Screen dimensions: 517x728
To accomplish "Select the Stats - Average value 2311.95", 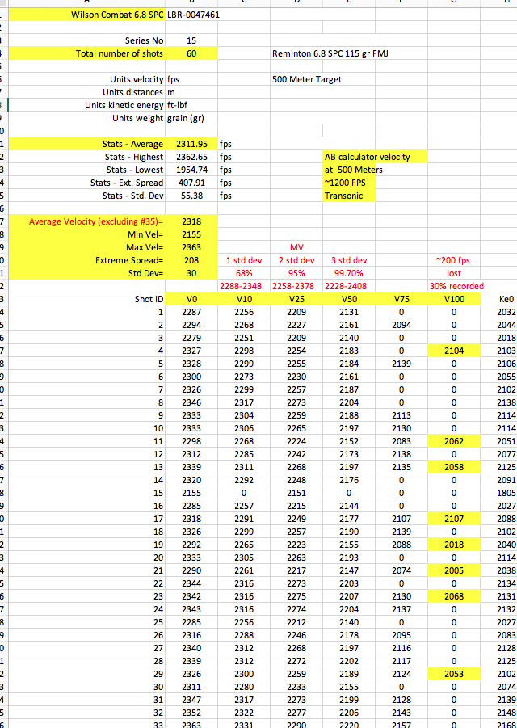I will (191, 144).
